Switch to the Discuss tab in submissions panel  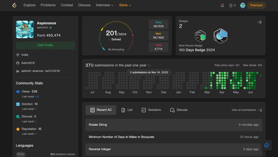179,110
